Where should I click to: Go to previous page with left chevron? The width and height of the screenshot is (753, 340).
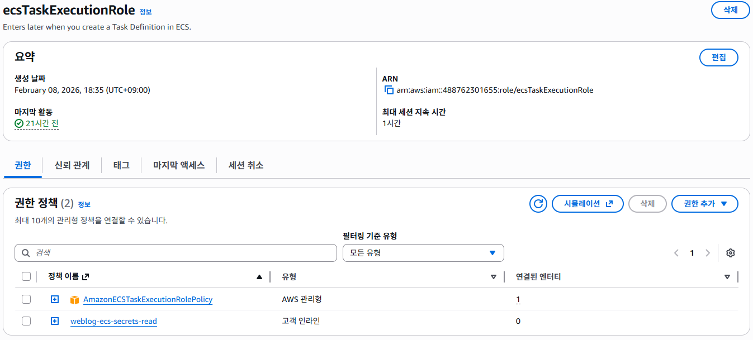(x=676, y=253)
